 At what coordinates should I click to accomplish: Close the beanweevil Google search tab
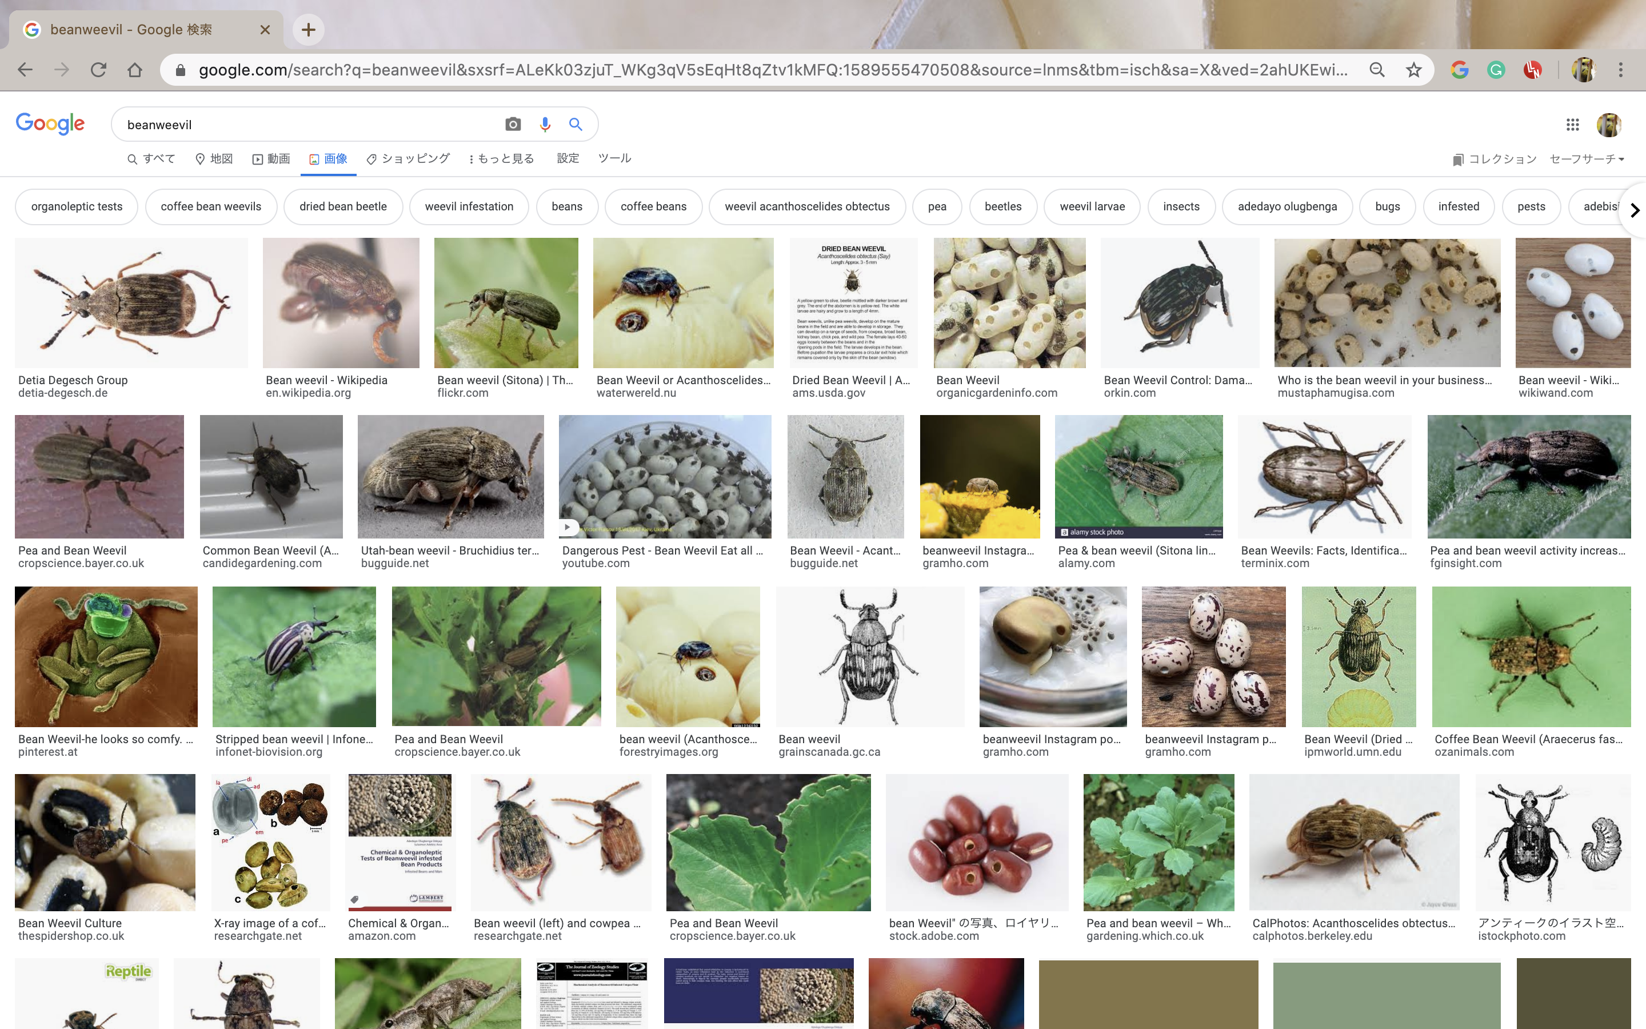click(x=265, y=30)
